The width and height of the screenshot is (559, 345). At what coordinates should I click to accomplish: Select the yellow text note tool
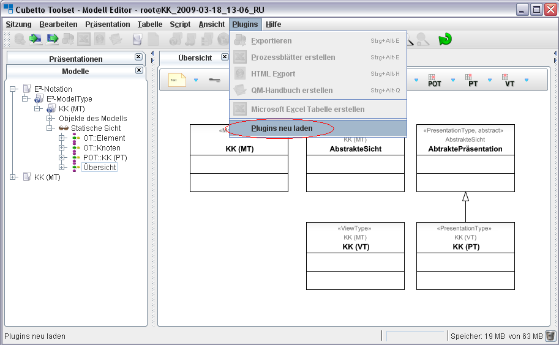[177, 80]
